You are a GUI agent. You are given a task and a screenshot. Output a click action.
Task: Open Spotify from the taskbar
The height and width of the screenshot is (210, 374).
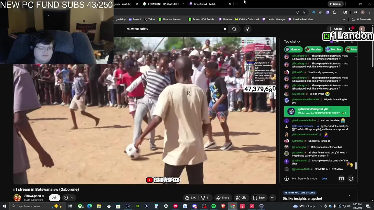(x=214, y=206)
